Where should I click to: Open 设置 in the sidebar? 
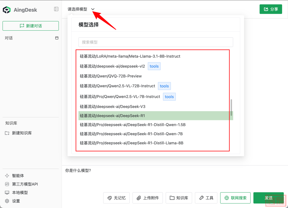[16, 201]
